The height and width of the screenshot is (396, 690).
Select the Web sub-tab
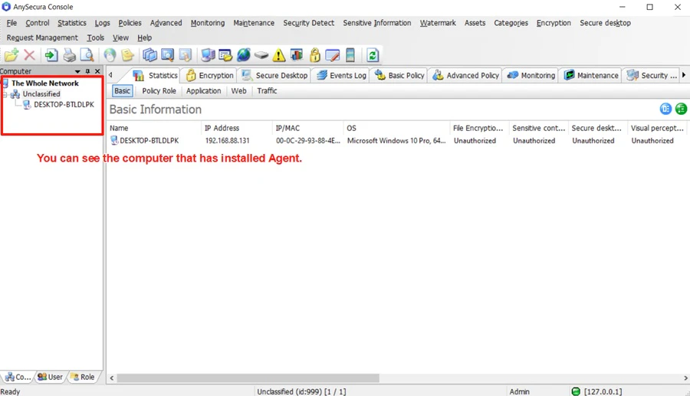click(x=238, y=91)
